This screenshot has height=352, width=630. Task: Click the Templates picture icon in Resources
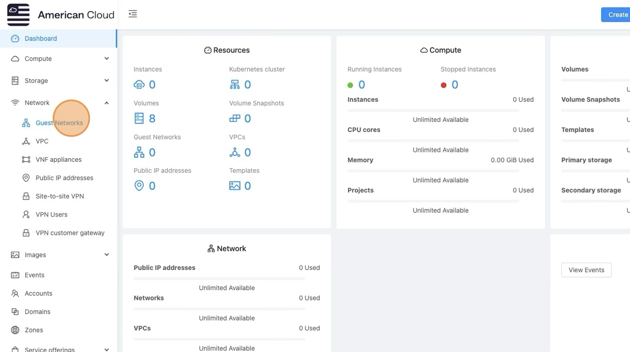point(235,186)
